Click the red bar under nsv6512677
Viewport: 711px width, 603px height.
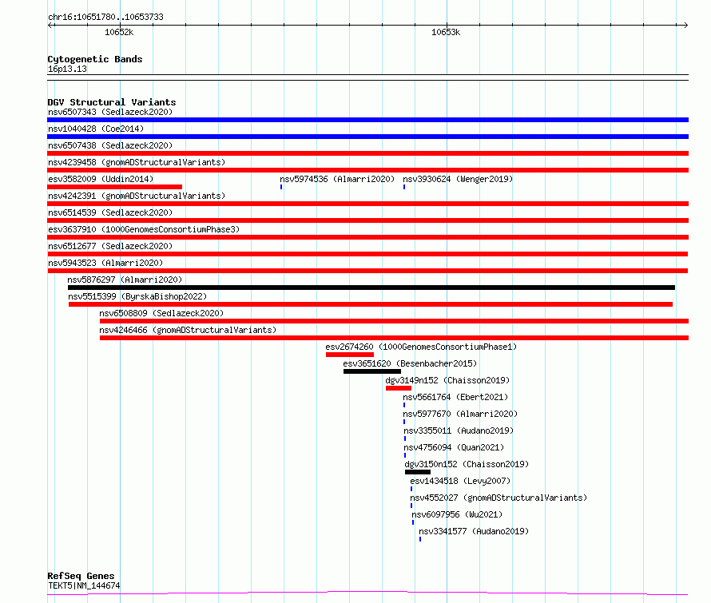point(367,254)
